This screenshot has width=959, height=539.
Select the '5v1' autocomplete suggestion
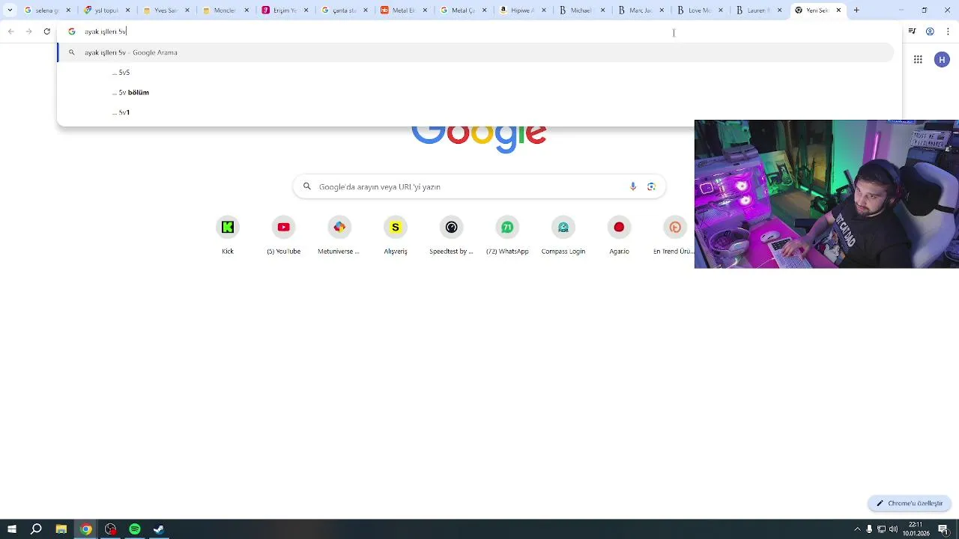[x=476, y=112]
